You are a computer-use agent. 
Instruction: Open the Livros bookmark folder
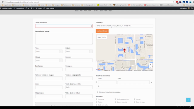(x=48, y=5)
